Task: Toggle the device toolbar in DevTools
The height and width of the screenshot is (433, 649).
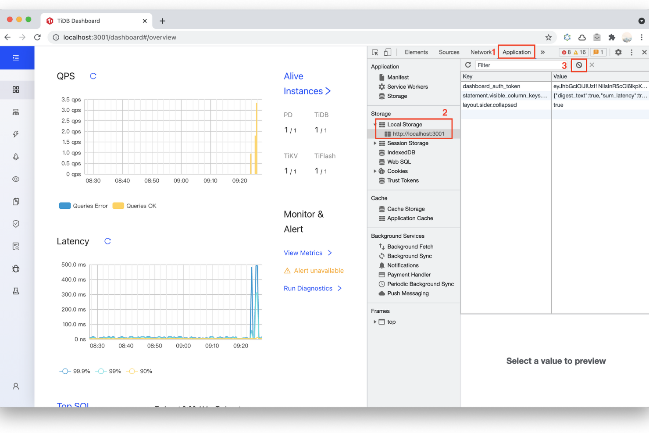Action: pos(388,52)
